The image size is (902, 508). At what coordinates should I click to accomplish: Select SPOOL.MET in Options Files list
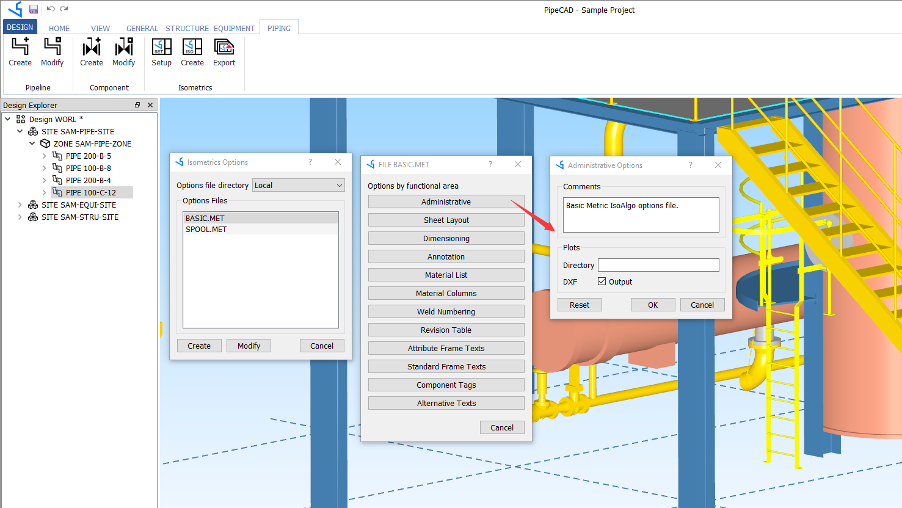click(x=261, y=229)
